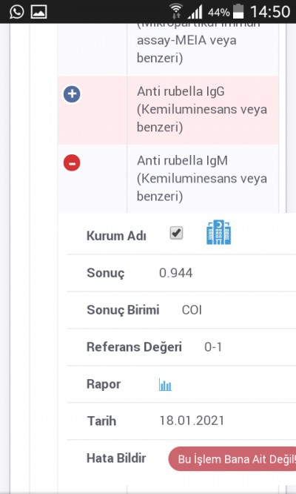Tap the Tarih value 18.01.2021
Screen dimensions: 296x494
pos(192,421)
